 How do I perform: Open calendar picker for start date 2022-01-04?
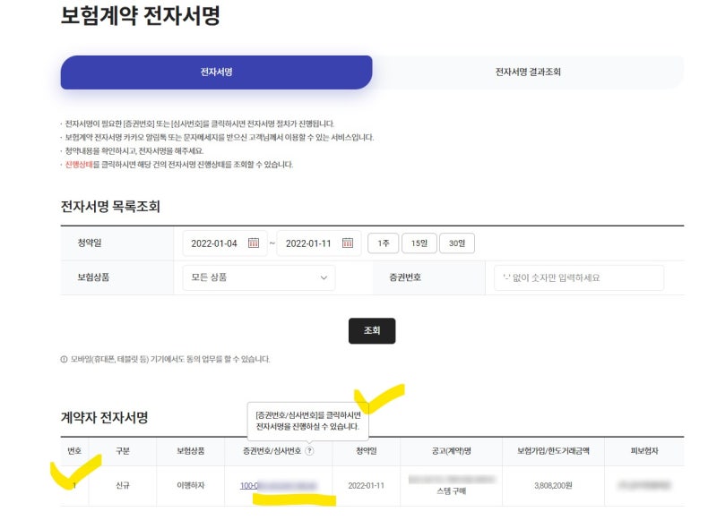254,243
